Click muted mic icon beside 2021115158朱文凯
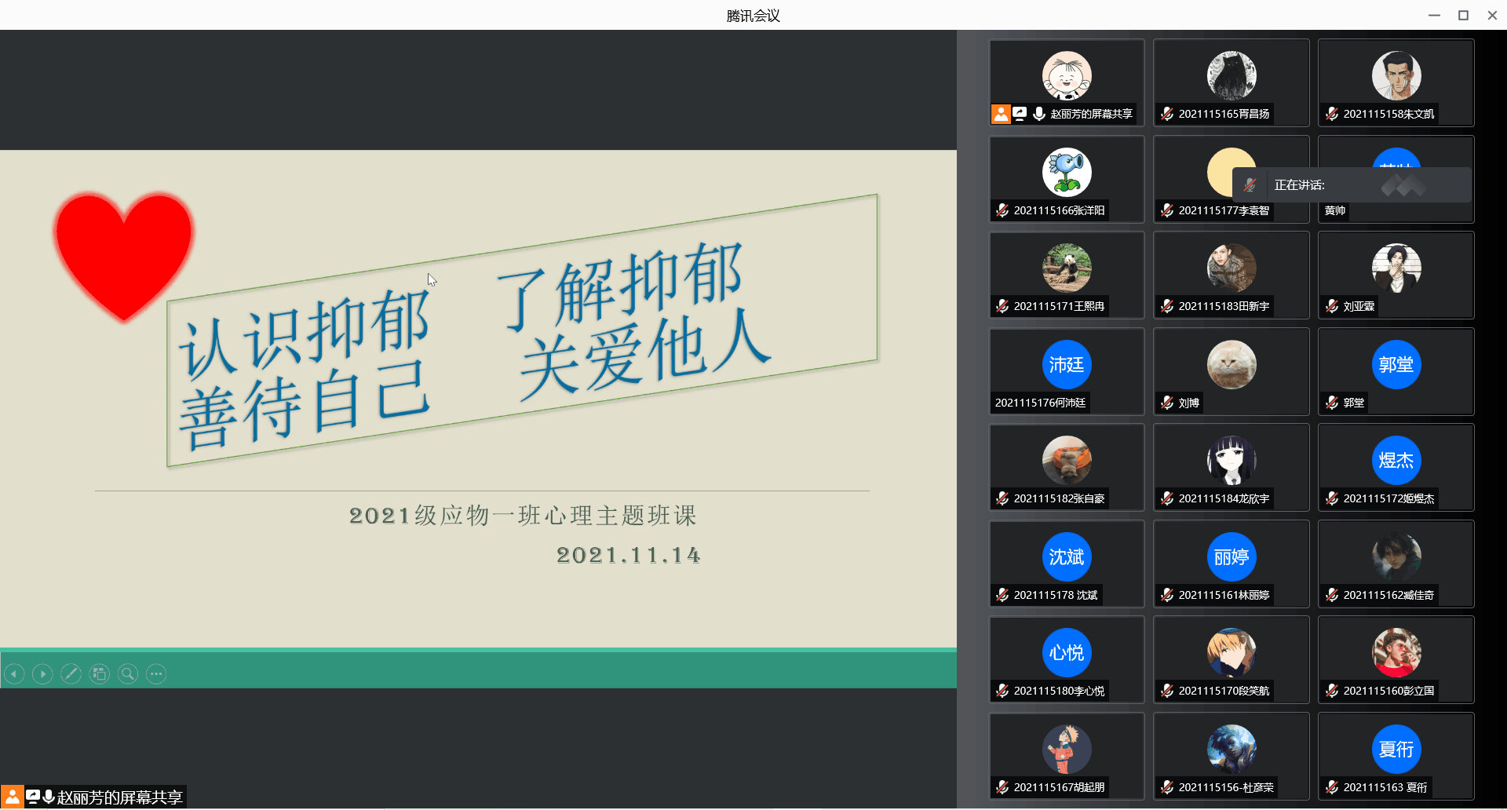Viewport: 1507px width, 810px height. [1332, 114]
